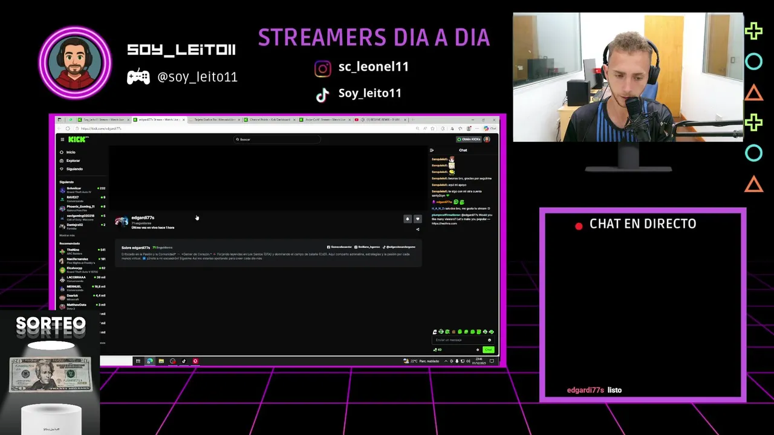Screen dimensions: 774x435
Task: Focus the Buscar search field
Action: [278, 140]
